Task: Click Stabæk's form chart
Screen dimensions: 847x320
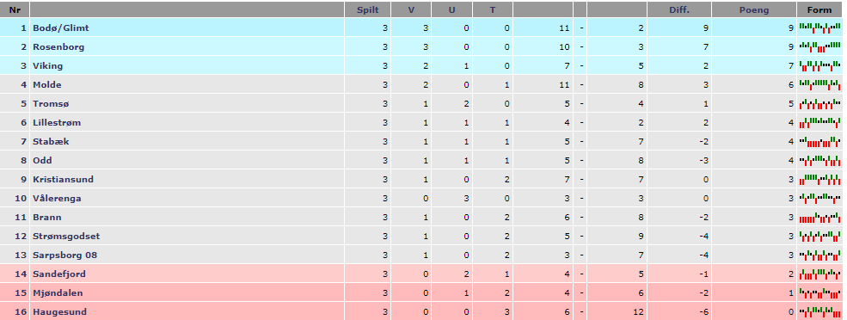Action: [x=820, y=141]
